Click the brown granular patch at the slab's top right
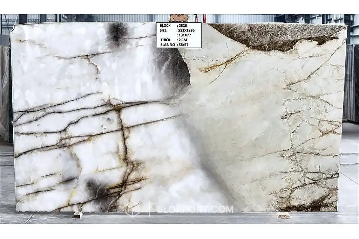Screen dimensions: 359x239 point(275,36)
